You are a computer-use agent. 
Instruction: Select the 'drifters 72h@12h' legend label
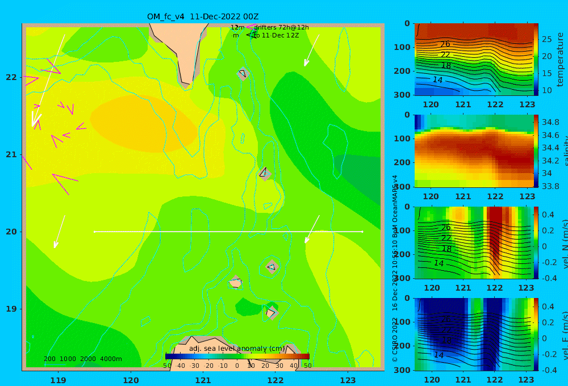pyautogui.click(x=281, y=27)
